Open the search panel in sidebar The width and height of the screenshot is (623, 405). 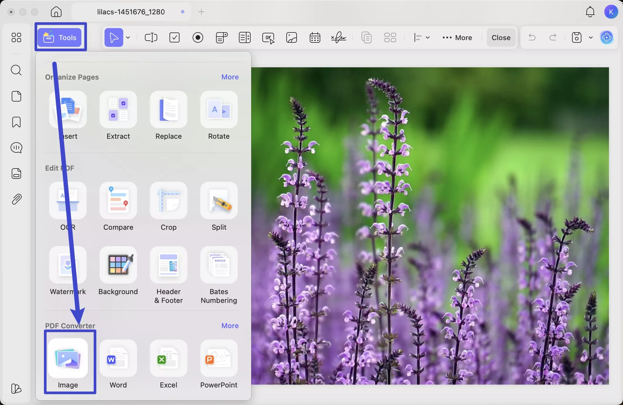click(16, 70)
